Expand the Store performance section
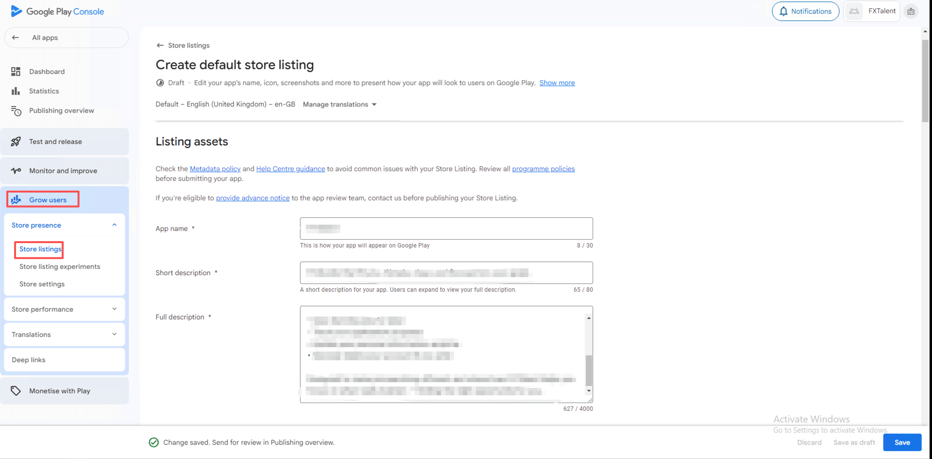 click(114, 309)
